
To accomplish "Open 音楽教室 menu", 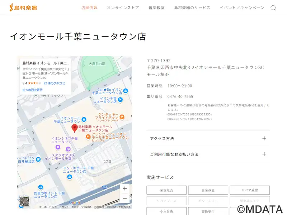I will click(x=156, y=8).
